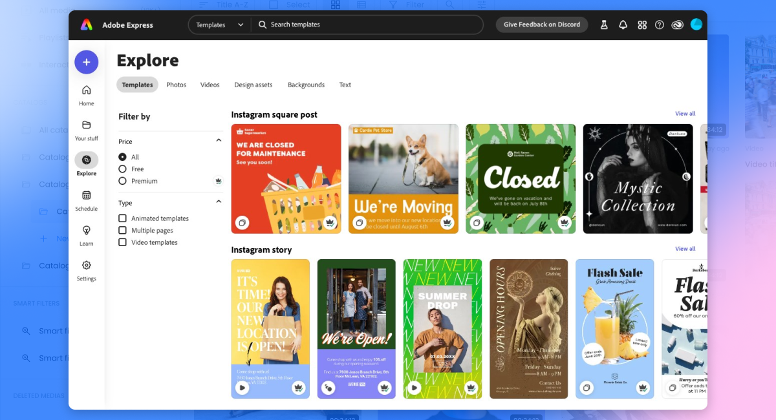Open the Learn lightbulb icon
The height and width of the screenshot is (420, 776).
click(x=86, y=231)
